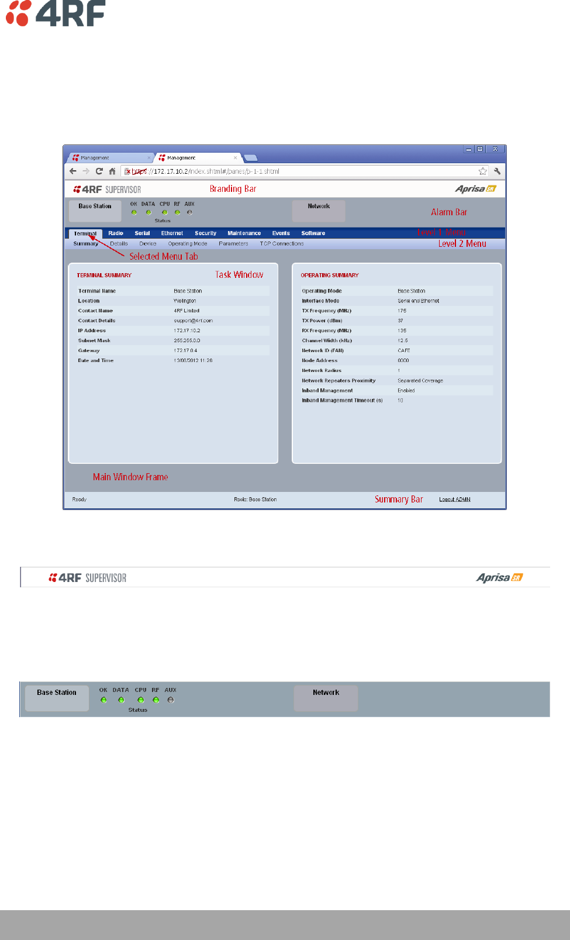Click Base Station button in browser window

click(x=95, y=211)
